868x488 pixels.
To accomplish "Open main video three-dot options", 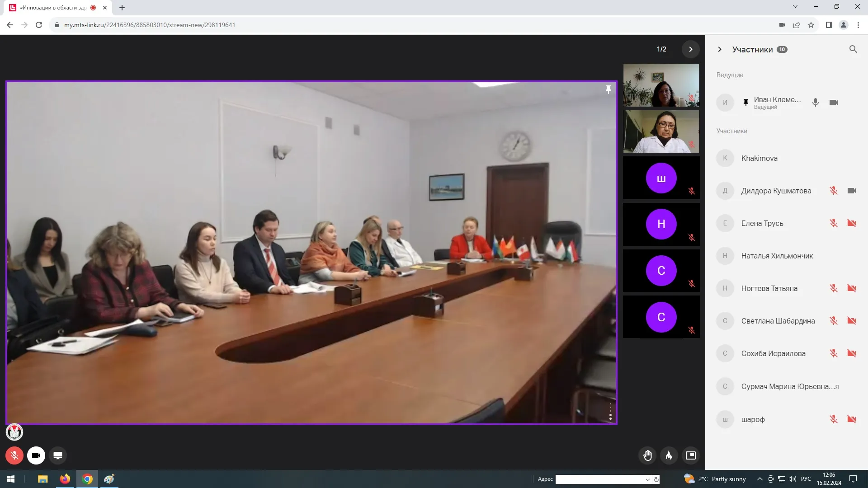I will point(610,412).
